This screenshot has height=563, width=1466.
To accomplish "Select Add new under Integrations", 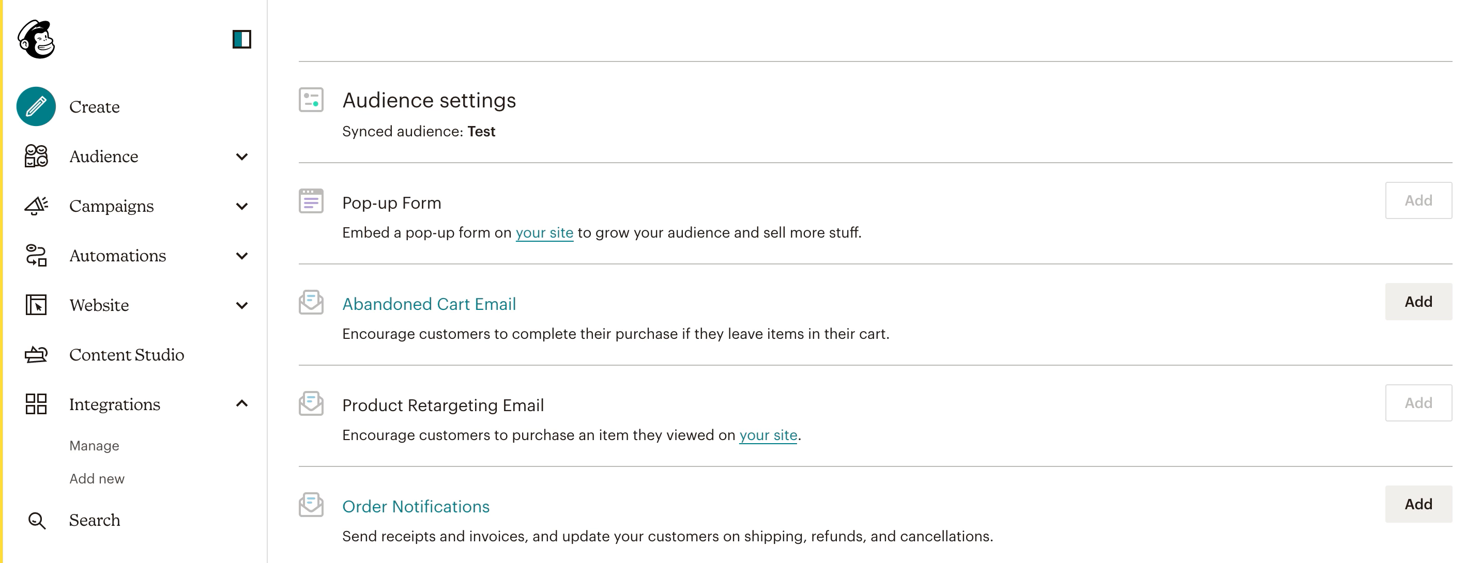I will (97, 479).
